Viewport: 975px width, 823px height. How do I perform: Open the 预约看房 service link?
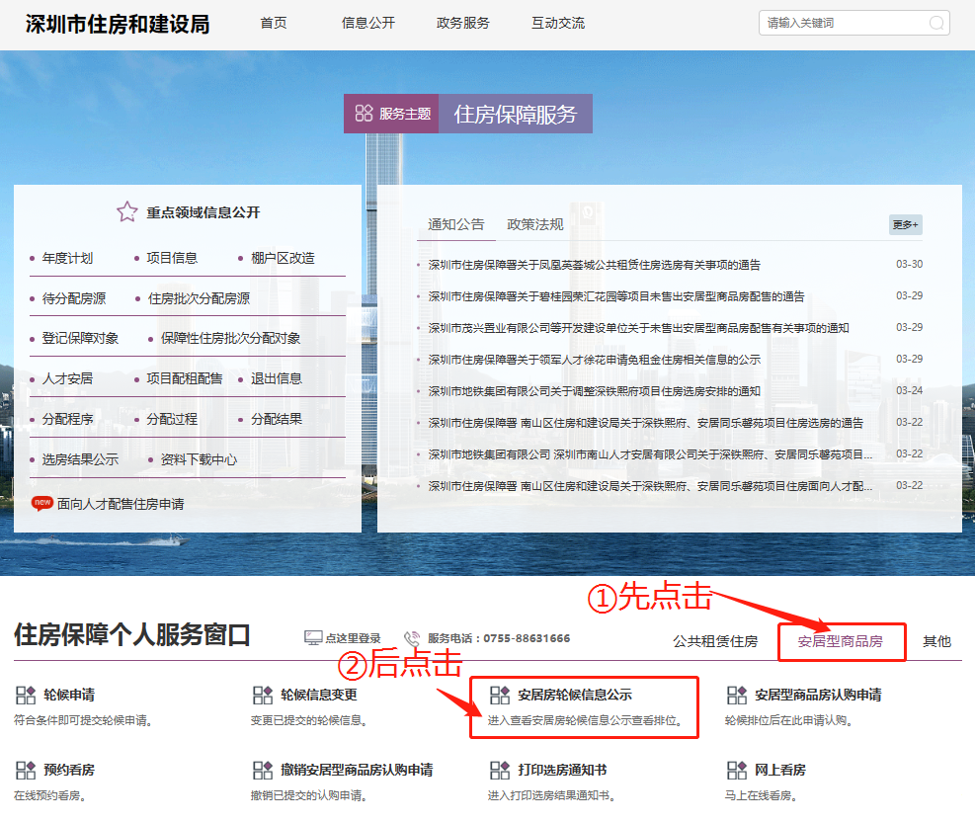(69, 770)
